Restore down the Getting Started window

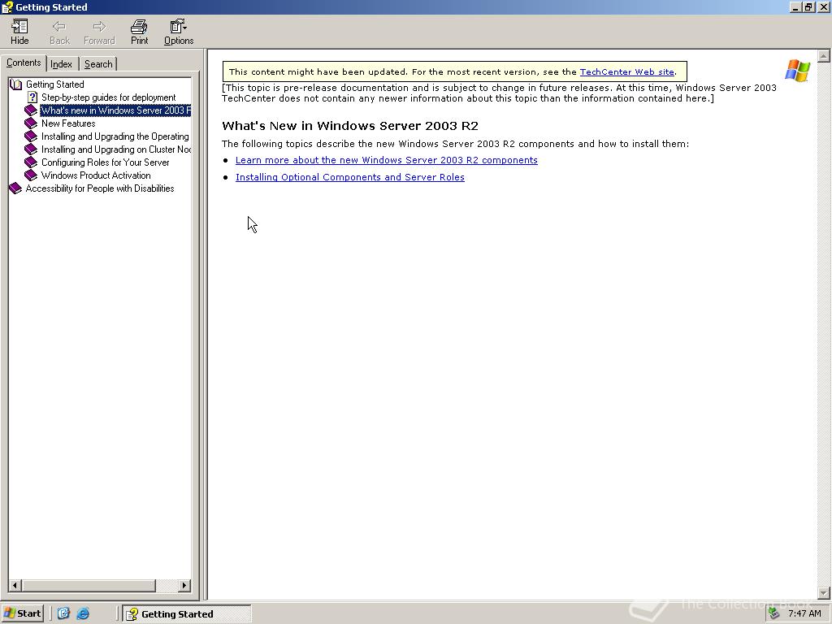808,7
